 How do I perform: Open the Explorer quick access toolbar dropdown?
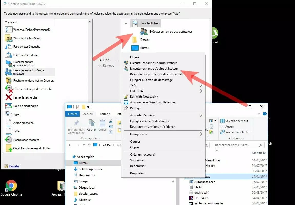coord(88,107)
